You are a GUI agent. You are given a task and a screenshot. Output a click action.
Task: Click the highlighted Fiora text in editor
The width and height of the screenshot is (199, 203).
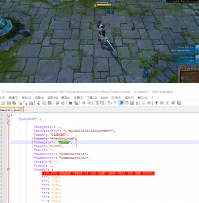tap(64, 143)
